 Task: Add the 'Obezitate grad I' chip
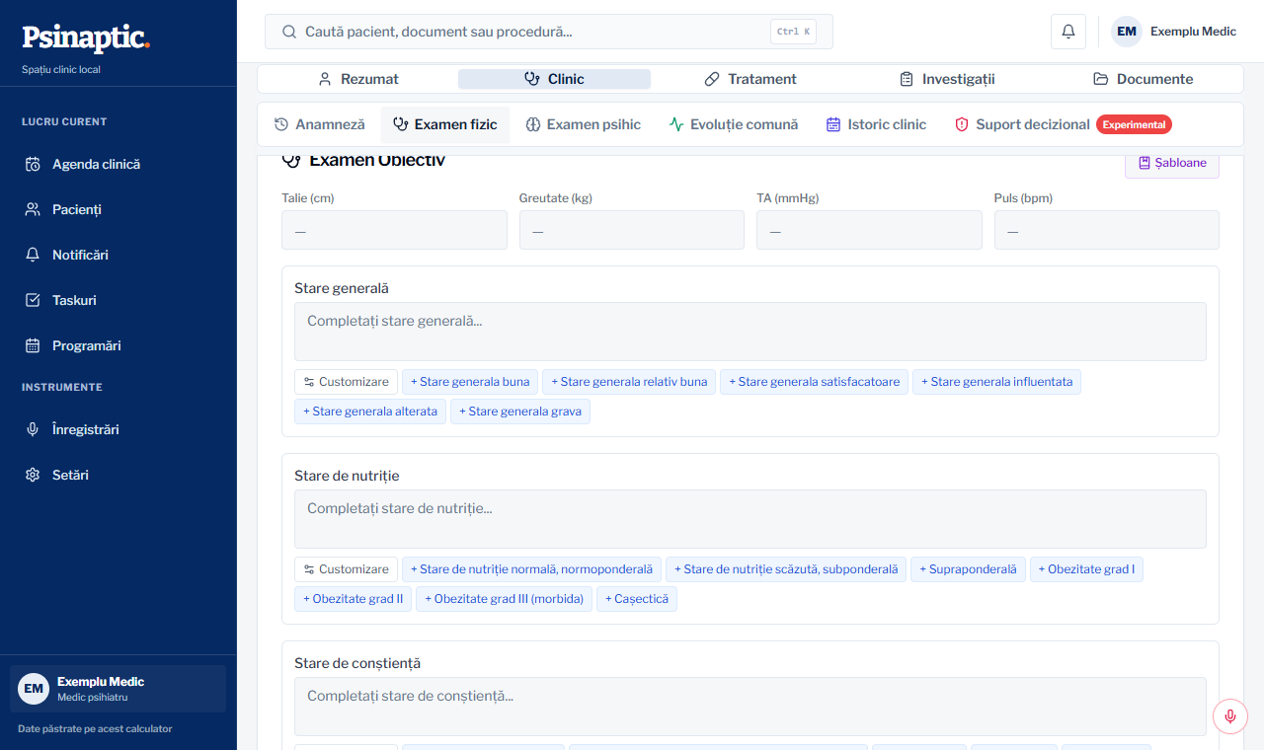tap(1086, 569)
